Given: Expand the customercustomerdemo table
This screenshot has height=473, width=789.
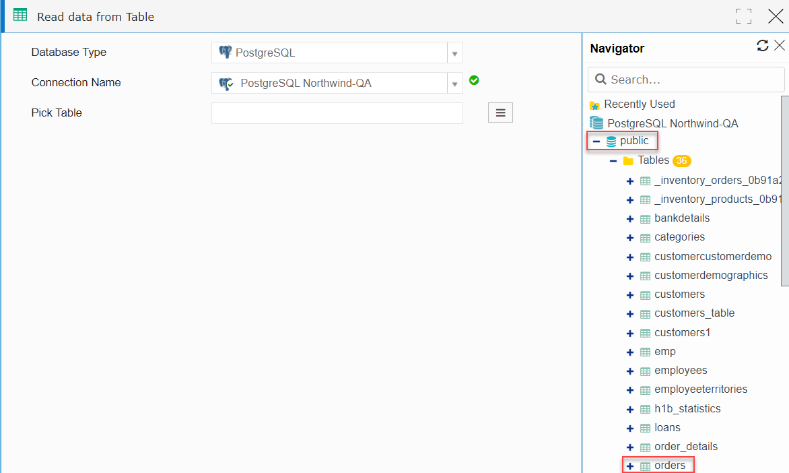Looking at the screenshot, I should [x=629, y=257].
